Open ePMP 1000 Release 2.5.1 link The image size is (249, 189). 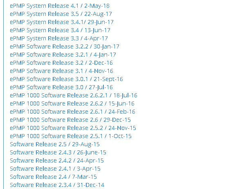[x=71, y=136]
